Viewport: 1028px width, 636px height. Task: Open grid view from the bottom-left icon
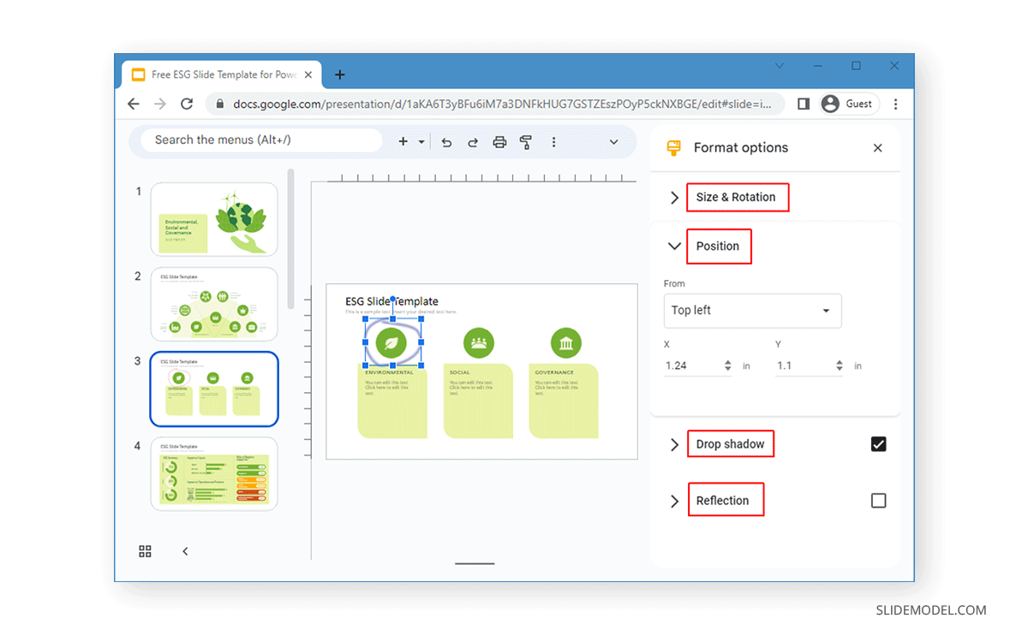[145, 551]
